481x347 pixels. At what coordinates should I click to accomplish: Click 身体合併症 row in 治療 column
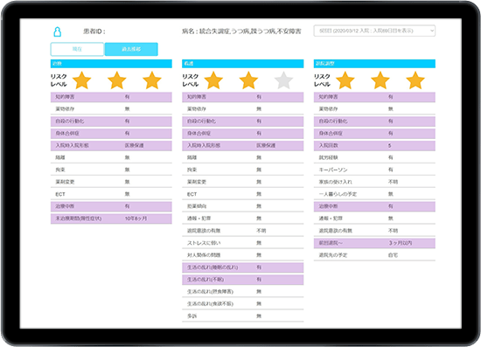point(111,134)
